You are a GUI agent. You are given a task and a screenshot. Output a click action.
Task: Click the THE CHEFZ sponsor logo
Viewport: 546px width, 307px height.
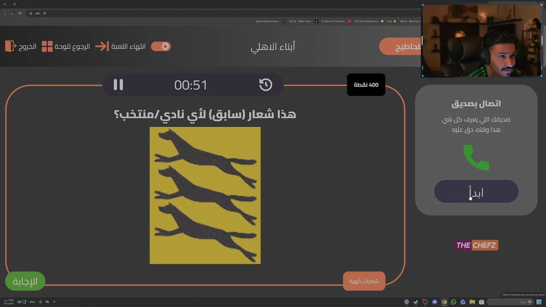click(x=476, y=245)
